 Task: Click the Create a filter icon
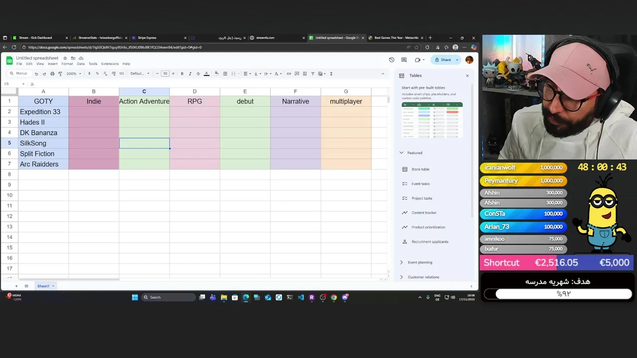313,74
